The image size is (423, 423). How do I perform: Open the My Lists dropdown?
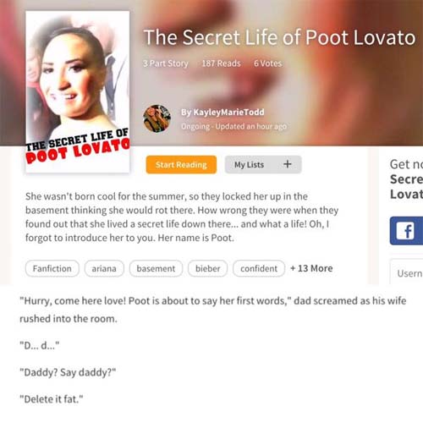[263, 164]
